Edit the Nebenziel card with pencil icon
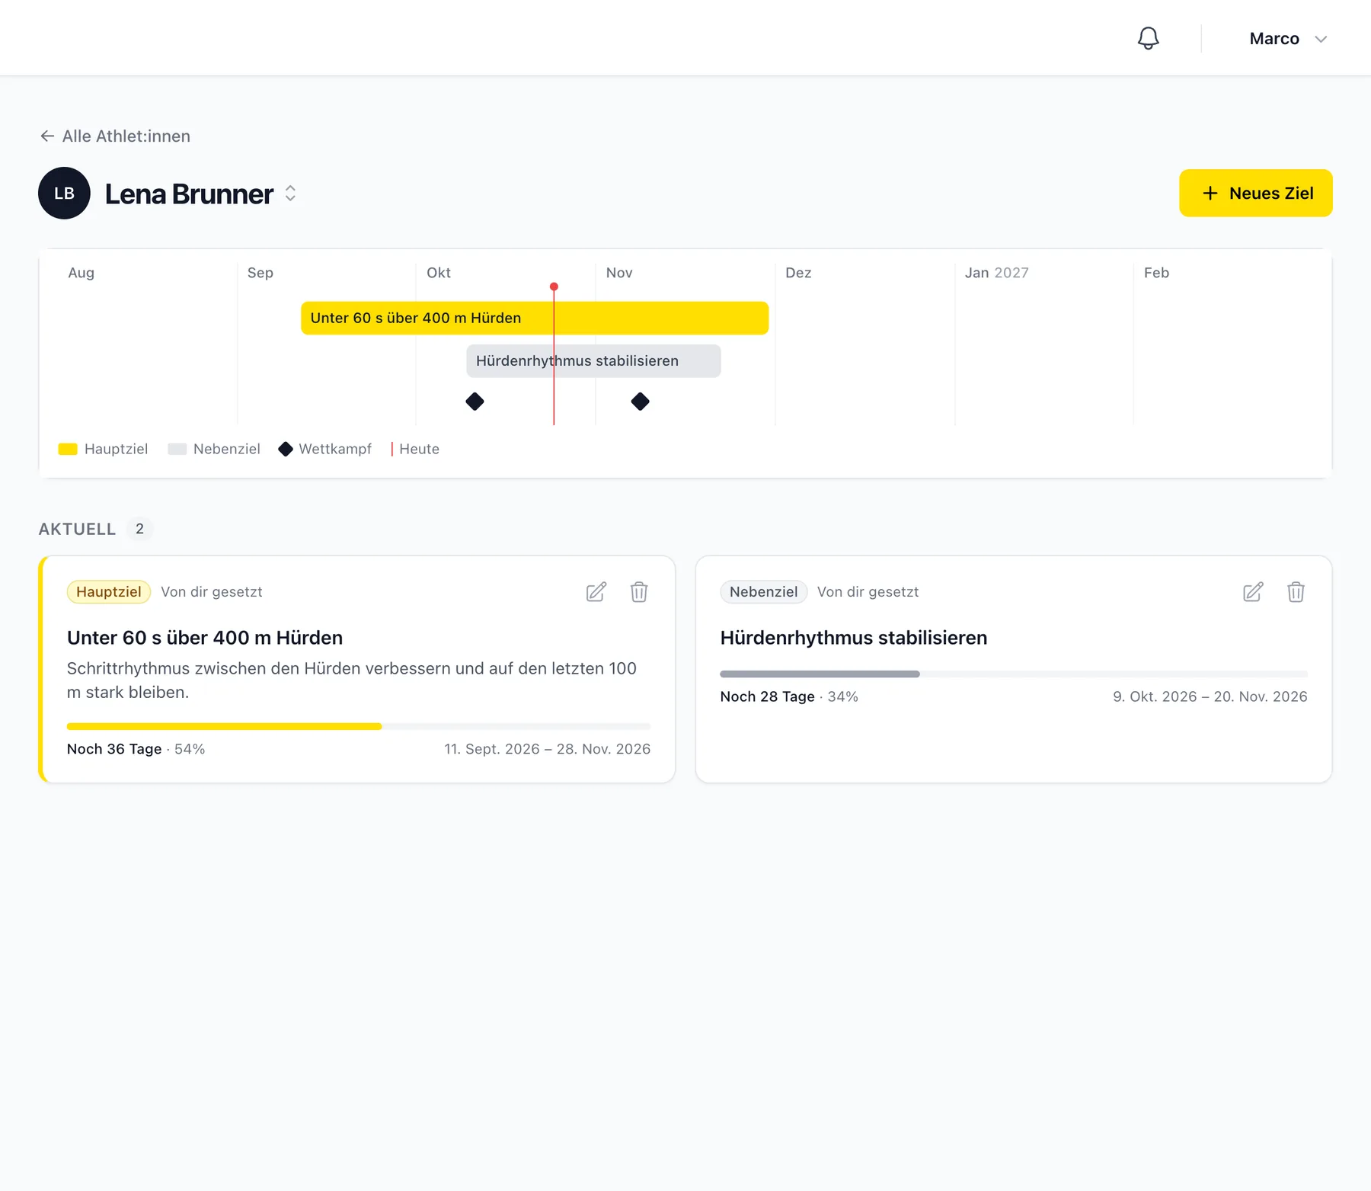The image size is (1371, 1191). (1253, 592)
